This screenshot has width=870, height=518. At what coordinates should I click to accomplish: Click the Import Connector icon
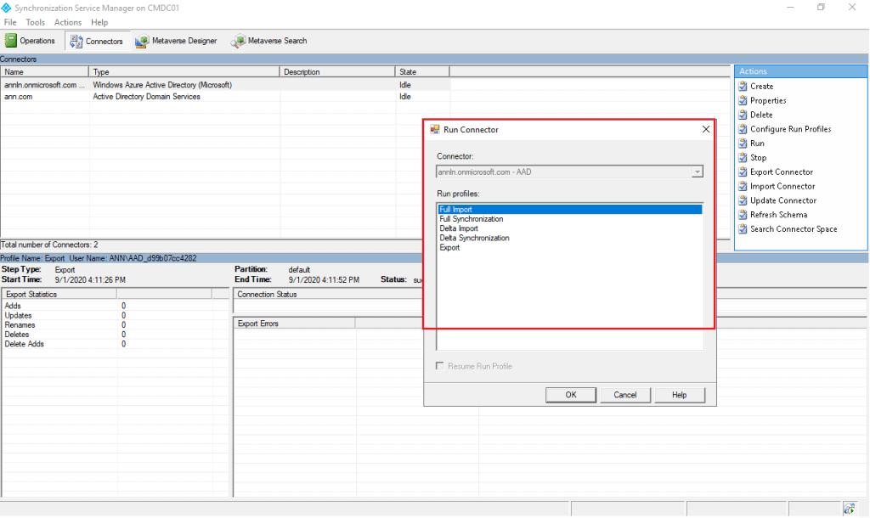[x=743, y=186]
